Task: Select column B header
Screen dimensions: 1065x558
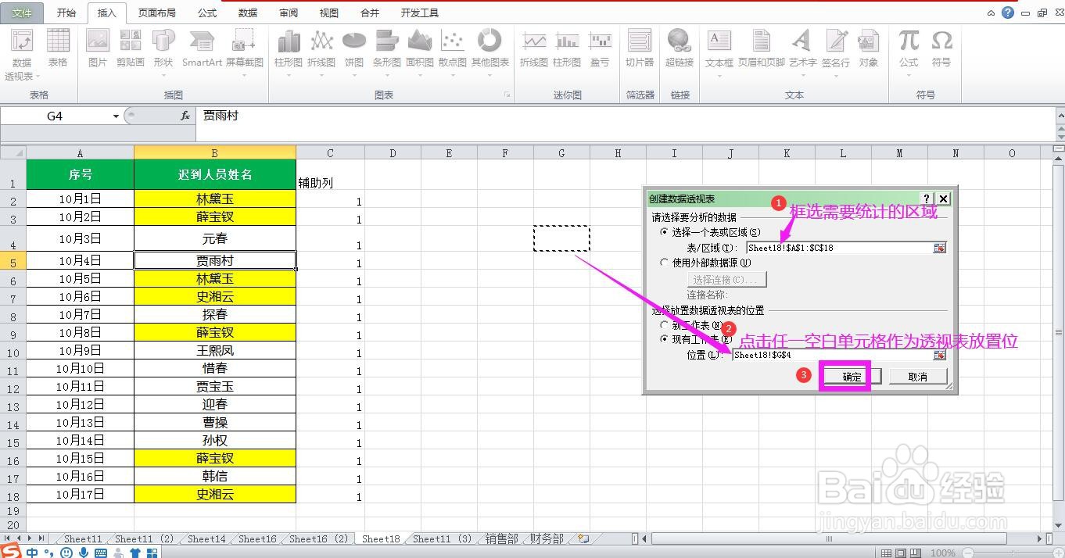Action: click(x=215, y=153)
